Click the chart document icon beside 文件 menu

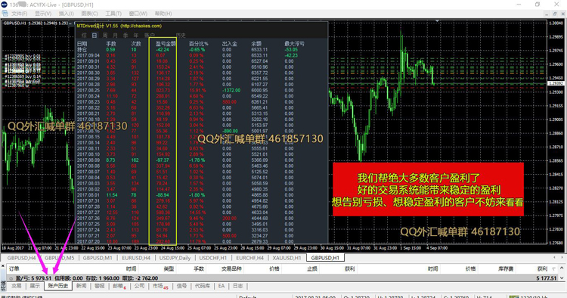[5, 14]
